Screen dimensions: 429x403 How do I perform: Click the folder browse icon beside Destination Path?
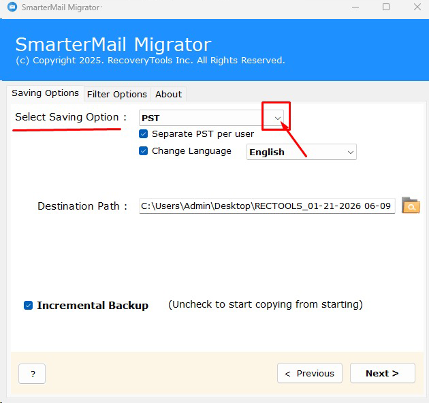coord(411,205)
